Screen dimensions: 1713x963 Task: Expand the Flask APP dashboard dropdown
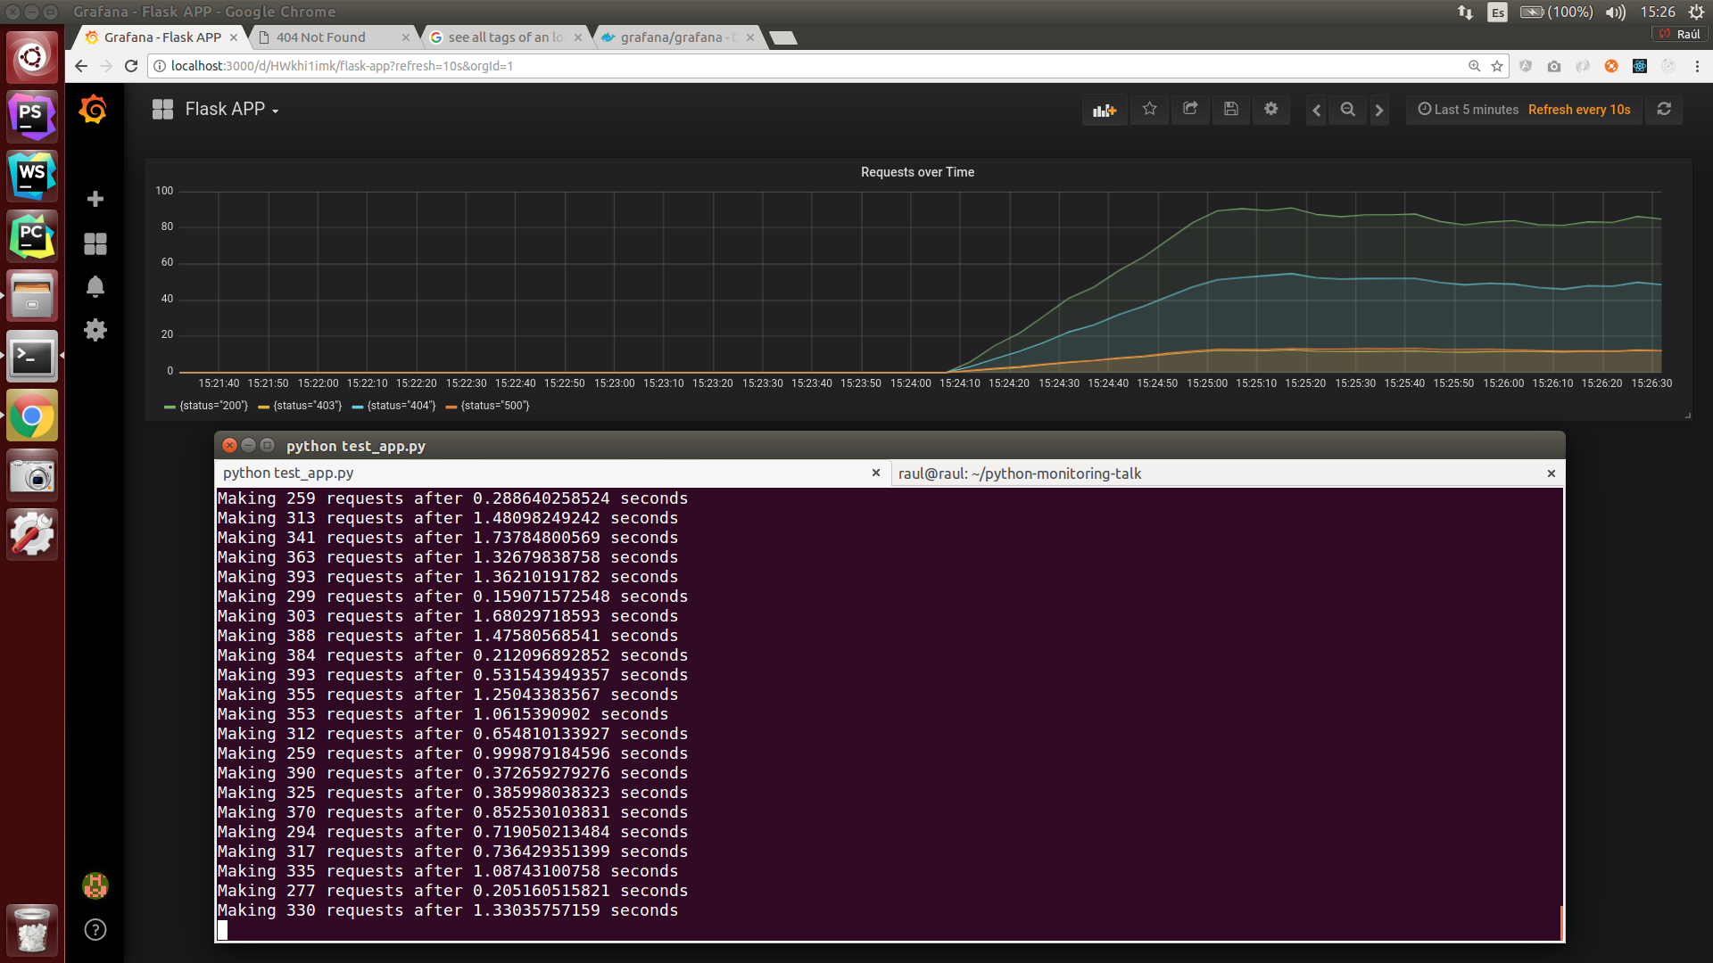pyautogui.click(x=273, y=108)
